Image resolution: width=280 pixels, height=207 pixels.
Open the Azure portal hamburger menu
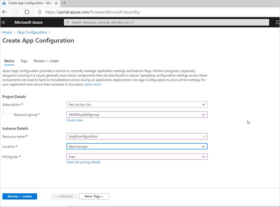(x=3, y=22)
